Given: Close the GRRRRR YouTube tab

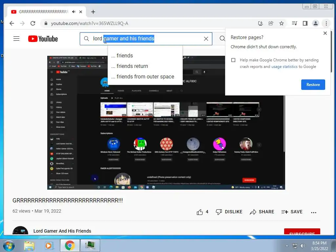Looking at the screenshot, I should (81, 12).
